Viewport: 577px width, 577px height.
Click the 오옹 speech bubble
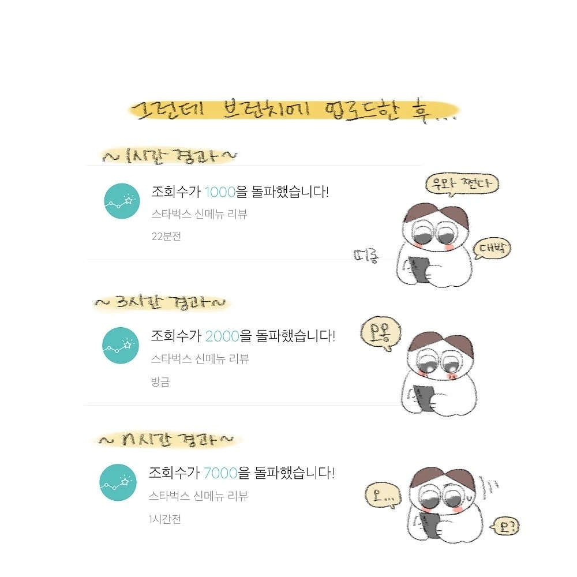pos(380,333)
